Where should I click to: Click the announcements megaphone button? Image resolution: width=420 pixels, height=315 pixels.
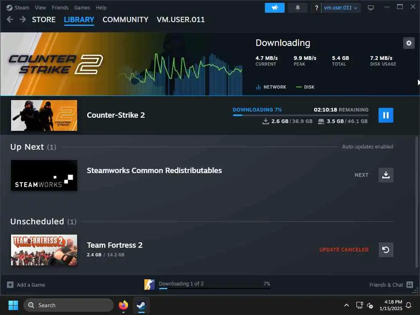(x=274, y=8)
